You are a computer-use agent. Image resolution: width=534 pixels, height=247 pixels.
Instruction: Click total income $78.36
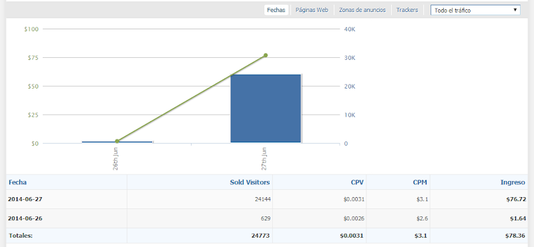point(516,235)
